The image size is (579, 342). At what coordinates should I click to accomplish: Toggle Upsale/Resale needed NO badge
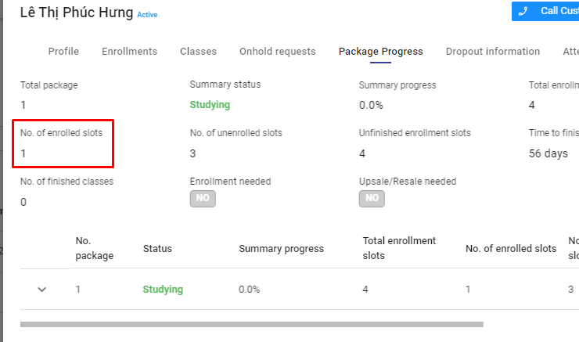(372, 199)
